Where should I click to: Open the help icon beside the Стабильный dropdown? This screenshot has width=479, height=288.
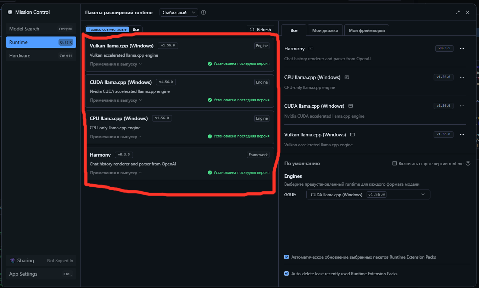click(204, 12)
